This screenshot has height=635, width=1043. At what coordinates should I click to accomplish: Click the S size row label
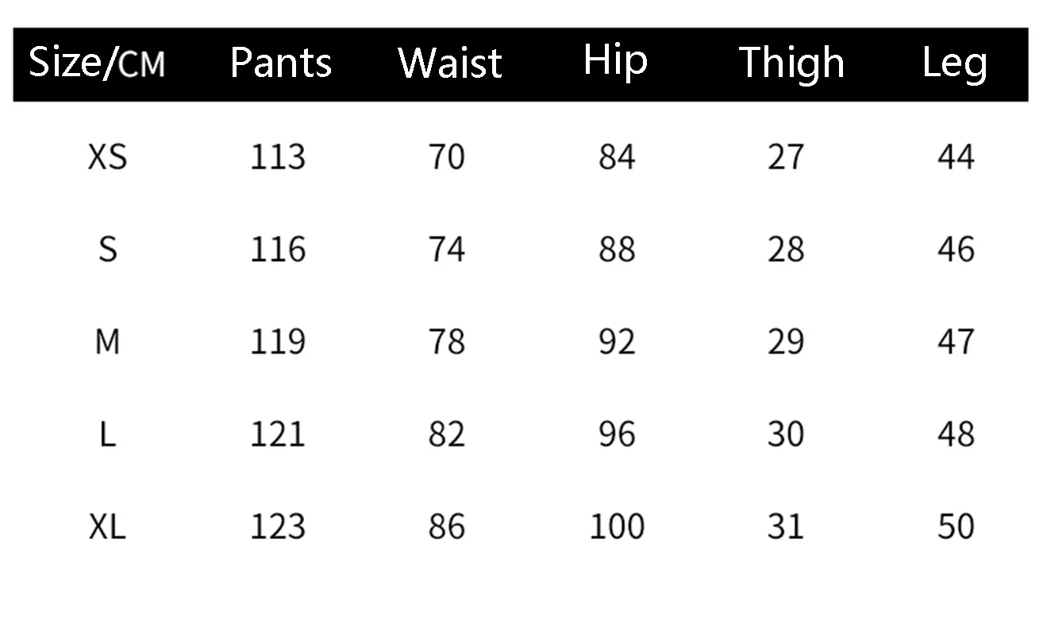point(107,250)
